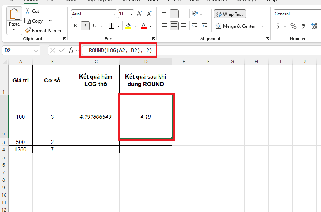The height and width of the screenshot is (212, 321).
Task: Click the Select All corner triangle
Action: point(5,62)
